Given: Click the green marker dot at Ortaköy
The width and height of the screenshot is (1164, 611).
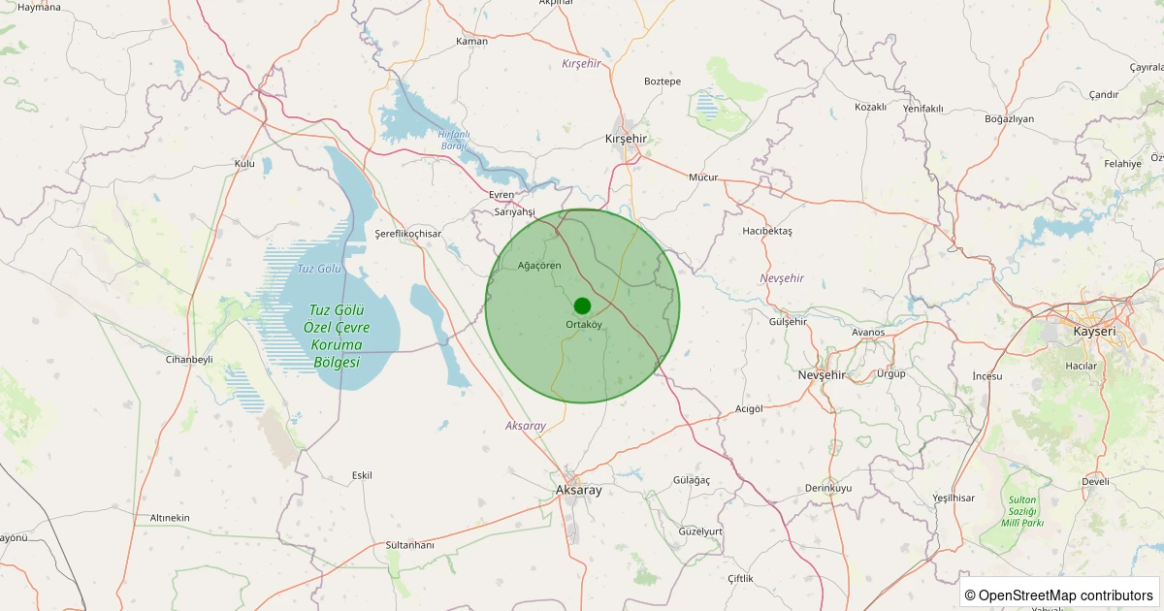Looking at the screenshot, I should (x=582, y=305).
